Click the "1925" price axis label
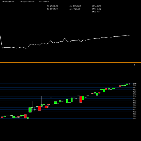This screenshot has height=141, width=141. (135, 86)
